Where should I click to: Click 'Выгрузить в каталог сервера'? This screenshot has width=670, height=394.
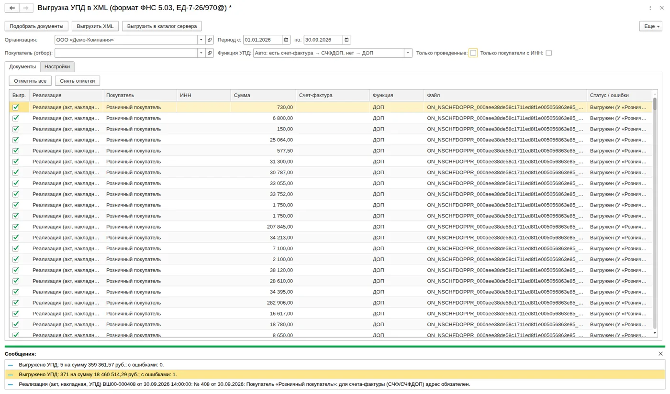point(162,26)
